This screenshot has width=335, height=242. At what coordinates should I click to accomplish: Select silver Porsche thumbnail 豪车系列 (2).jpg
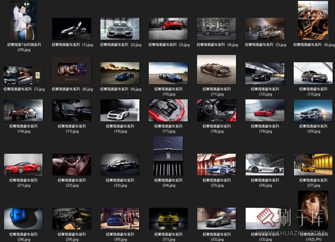coord(120,29)
